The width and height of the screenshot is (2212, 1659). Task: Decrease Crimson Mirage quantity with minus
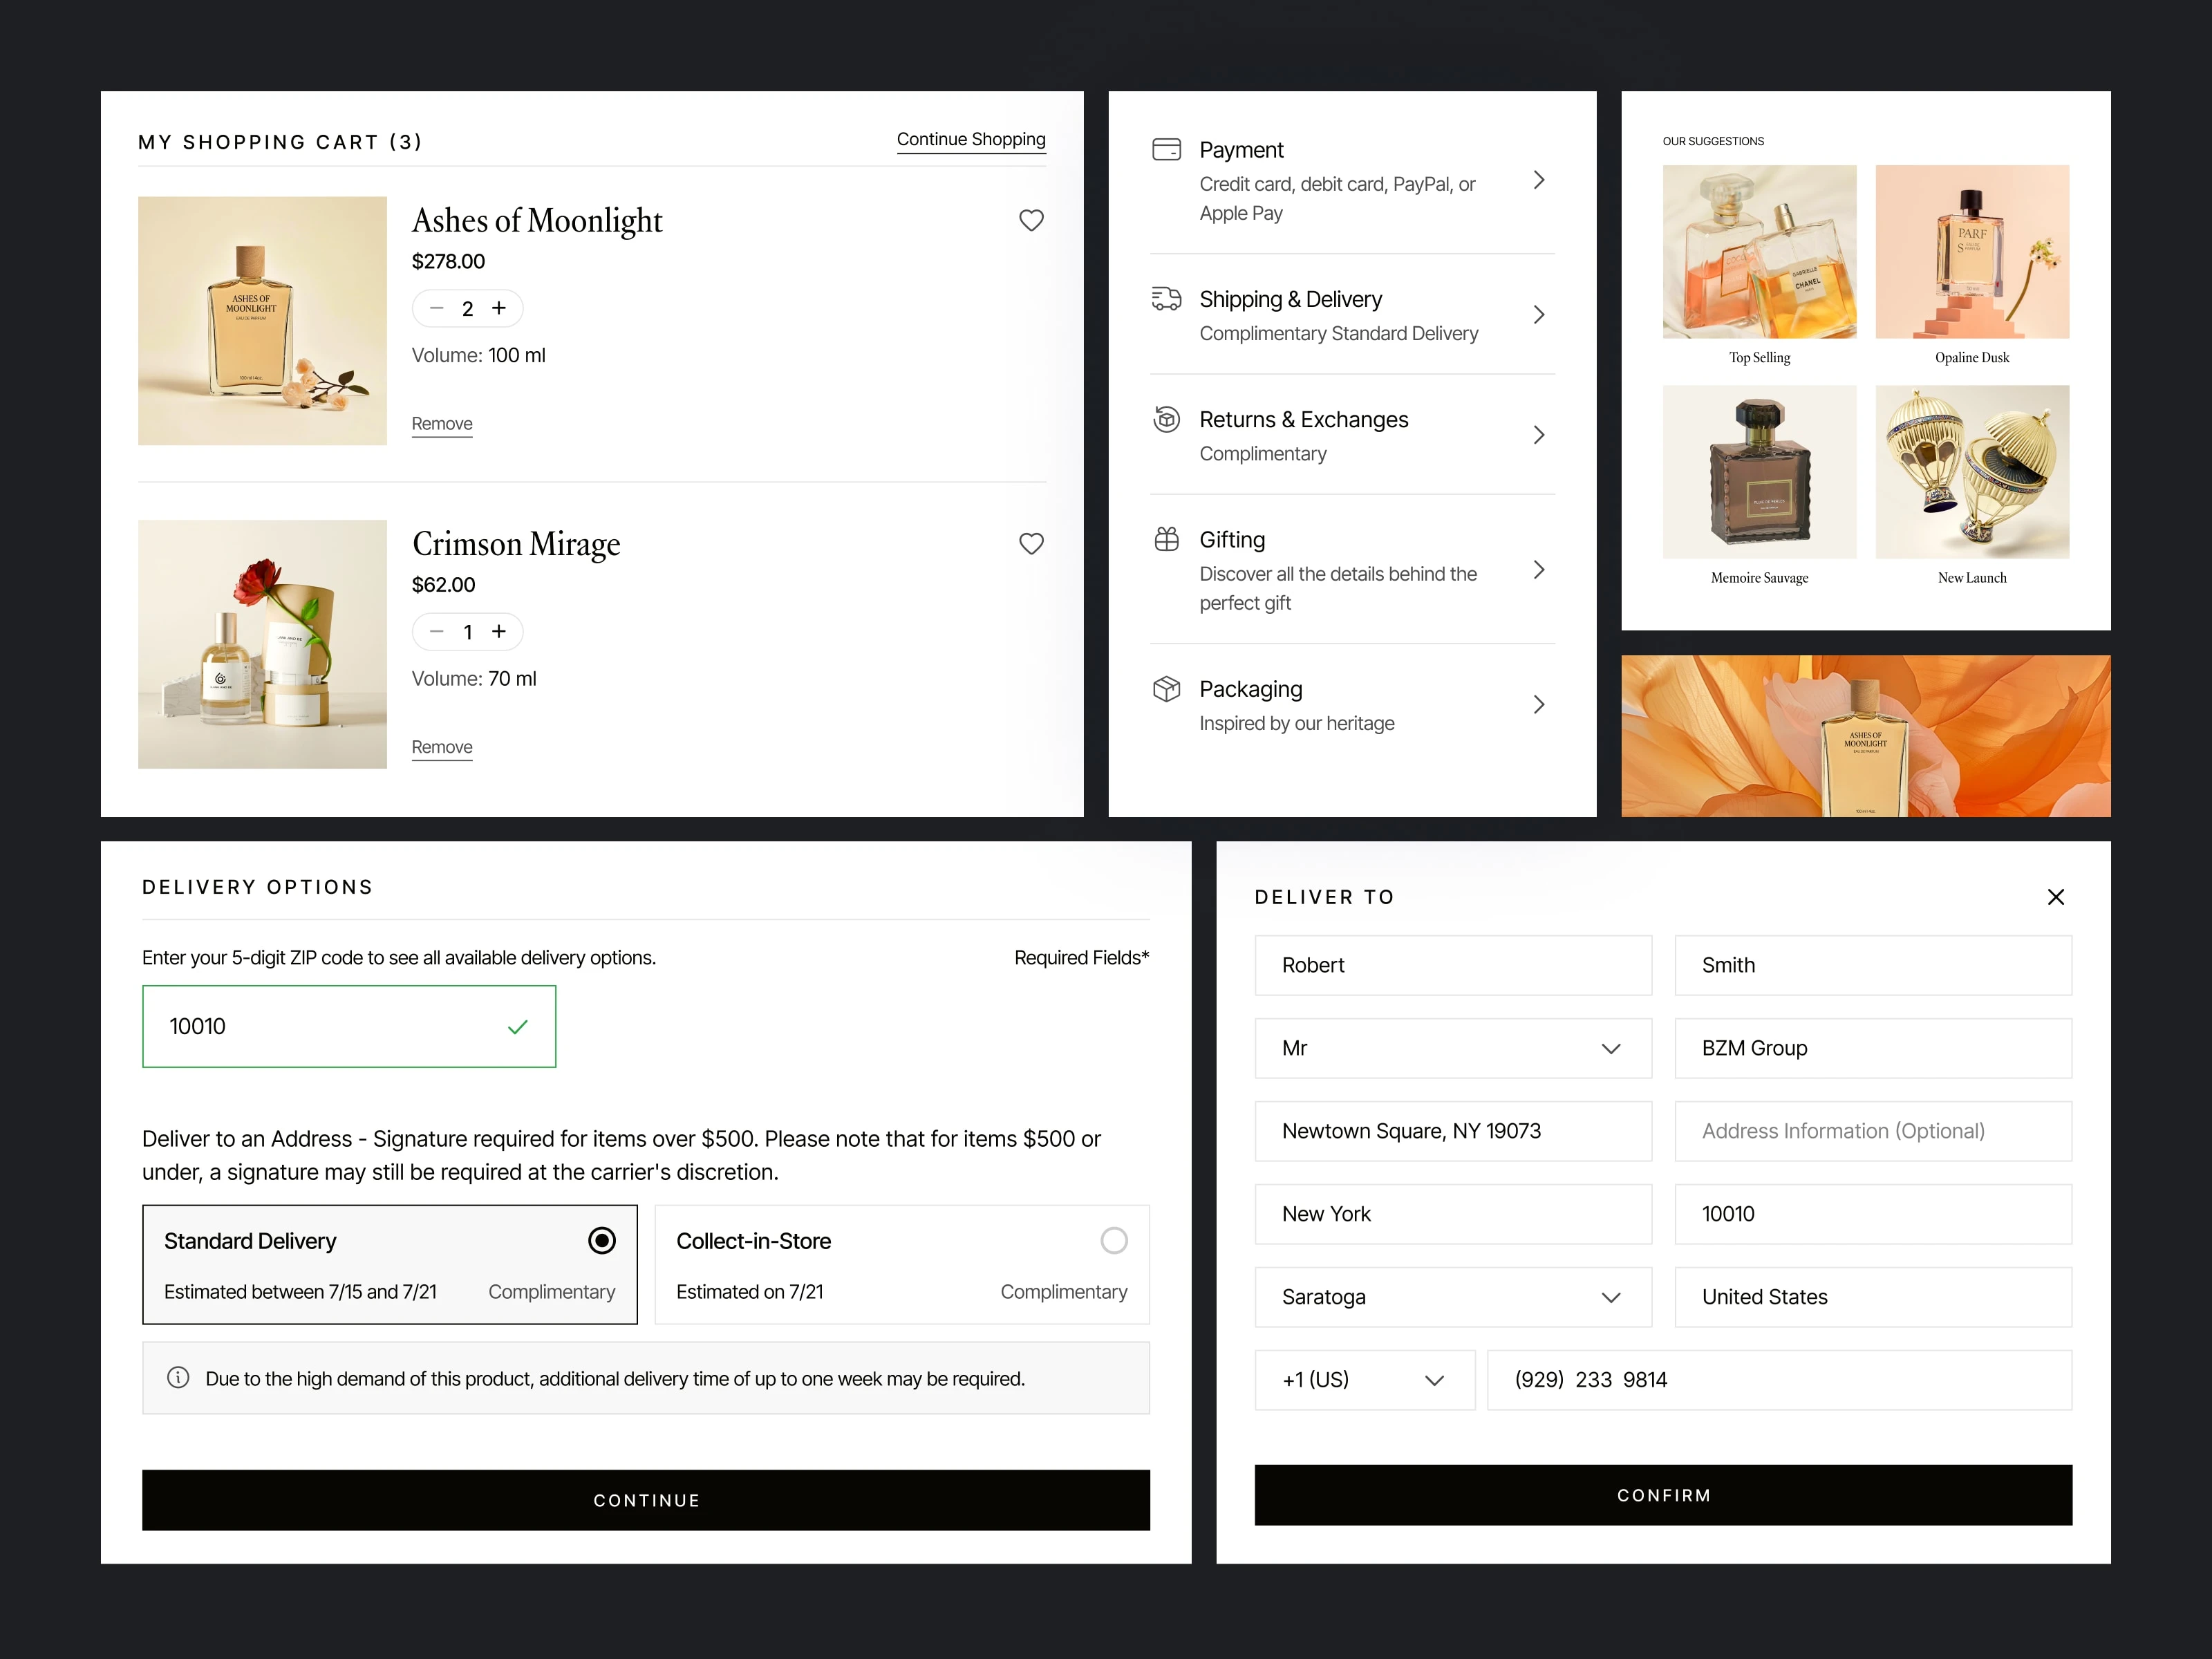click(x=436, y=631)
